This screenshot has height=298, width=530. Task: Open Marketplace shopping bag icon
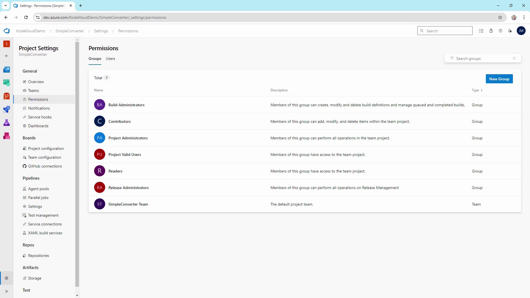(491, 31)
